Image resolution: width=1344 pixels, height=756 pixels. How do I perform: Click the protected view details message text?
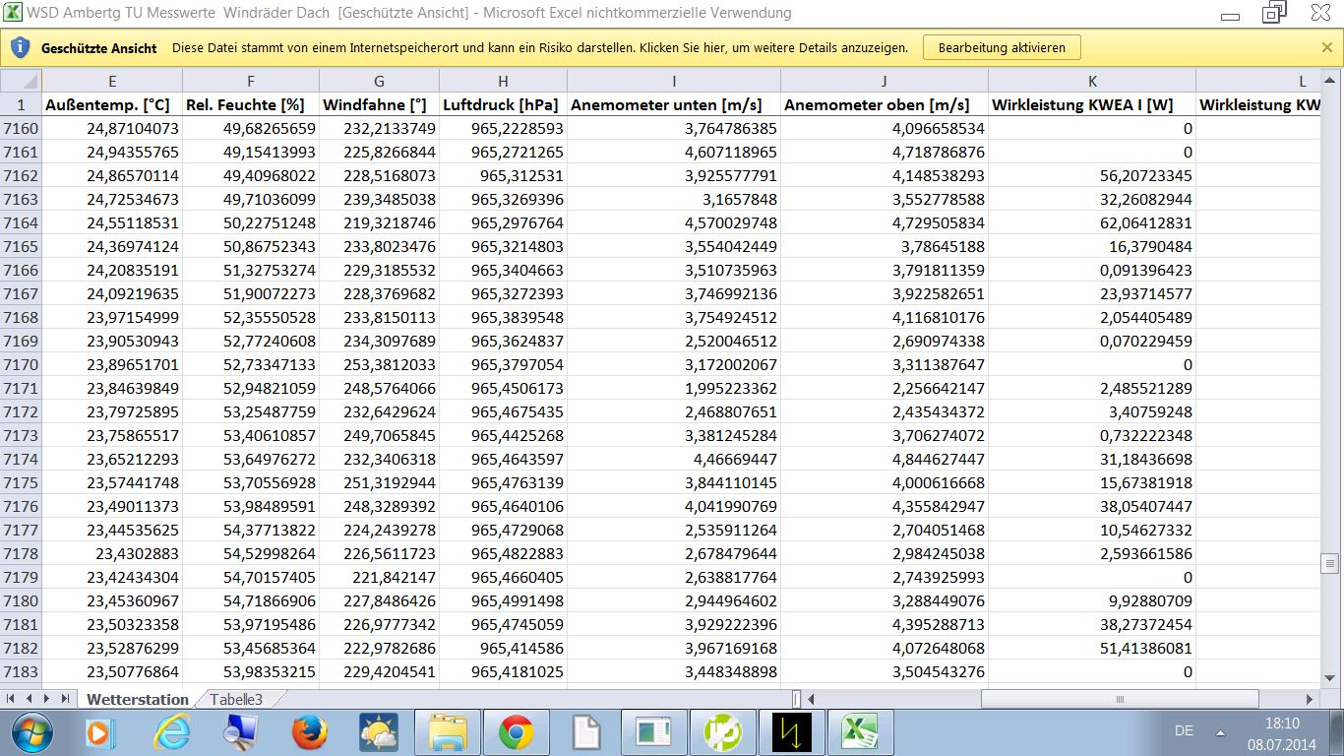[x=541, y=47]
